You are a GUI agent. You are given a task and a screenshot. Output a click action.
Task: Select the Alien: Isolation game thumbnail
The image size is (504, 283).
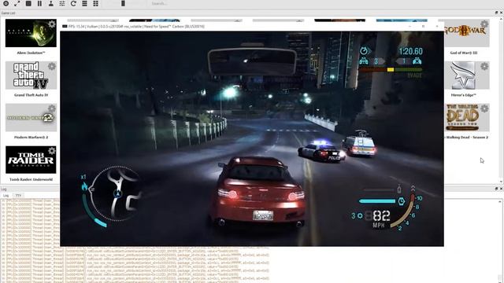click(x=31, y=33)
